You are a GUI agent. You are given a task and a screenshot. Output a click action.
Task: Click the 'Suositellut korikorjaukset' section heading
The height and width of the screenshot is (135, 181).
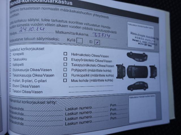click(x=27, y=49)
